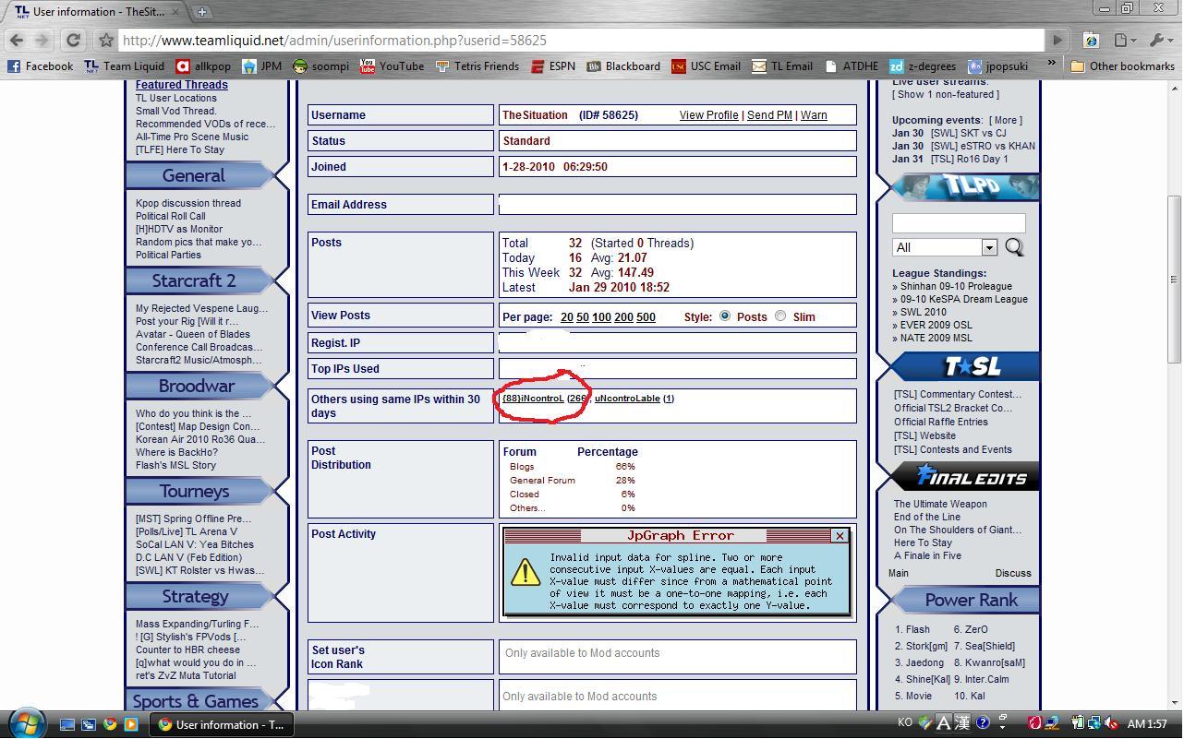Open the TLPD database dropdown set to All
Screen dimensions: 1184x739
click(x=944, y=247)
